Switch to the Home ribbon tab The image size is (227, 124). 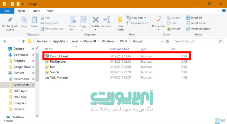pyautogui.click(x=22, y=11)
